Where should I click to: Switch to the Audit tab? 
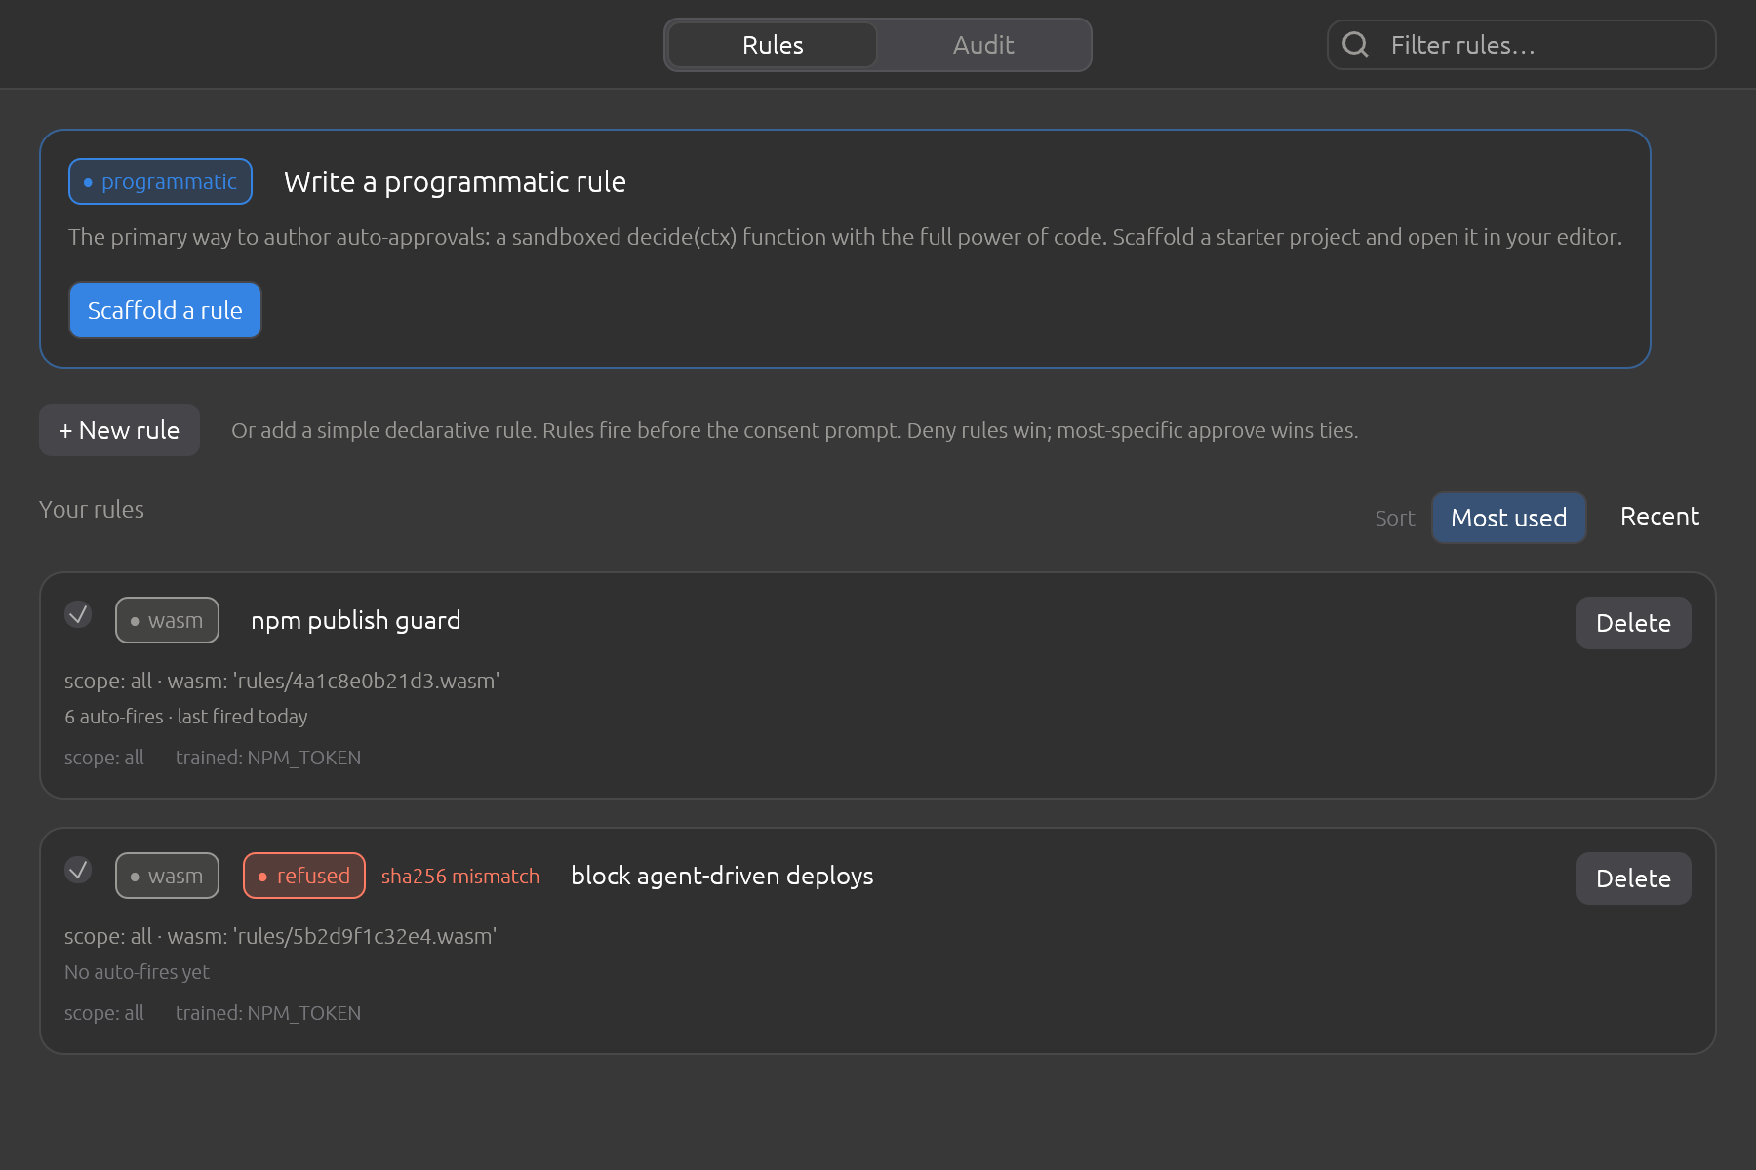click(982, 45)
